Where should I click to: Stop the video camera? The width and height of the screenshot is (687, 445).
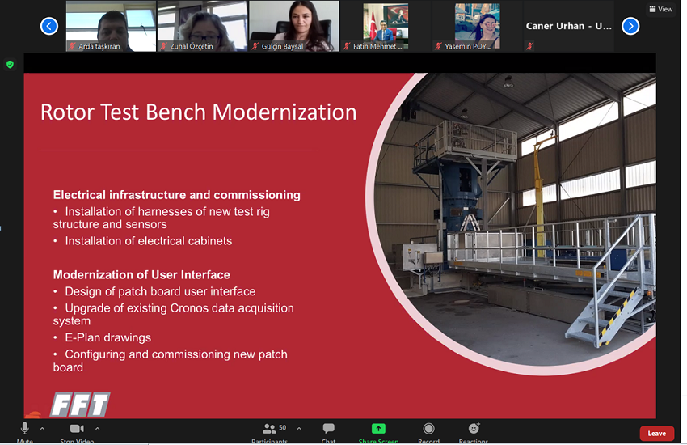tap(77, 429)
